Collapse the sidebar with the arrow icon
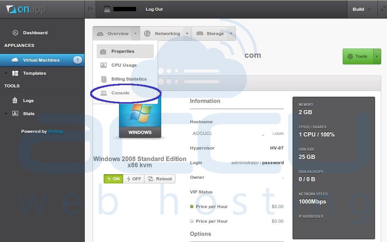387x242 pixels. (x=90, y=9)
